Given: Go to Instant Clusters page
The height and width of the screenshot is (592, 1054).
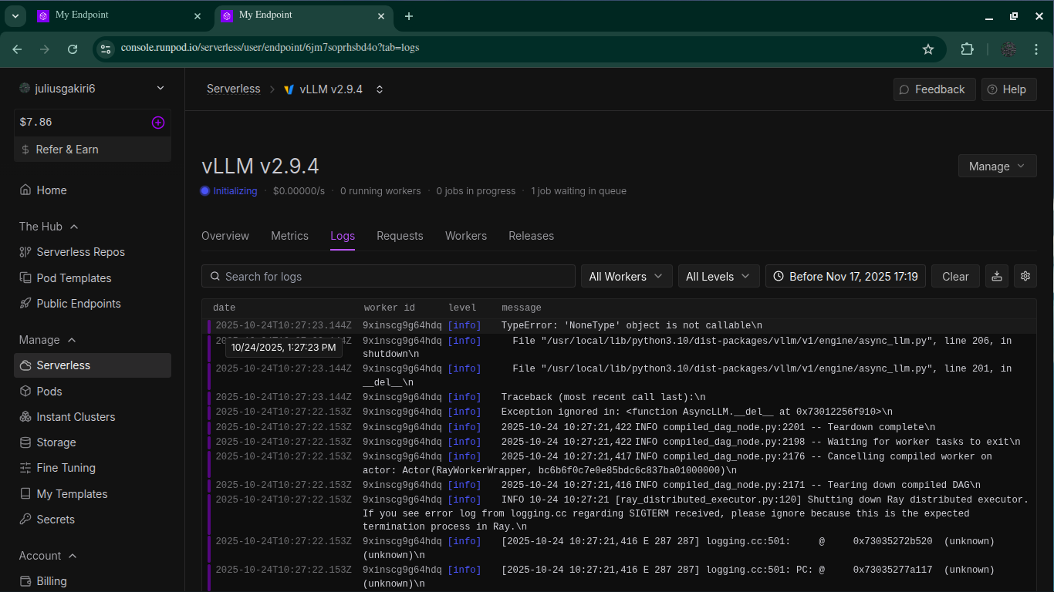Looking at the screenshot, I should (x=76, y=417).
